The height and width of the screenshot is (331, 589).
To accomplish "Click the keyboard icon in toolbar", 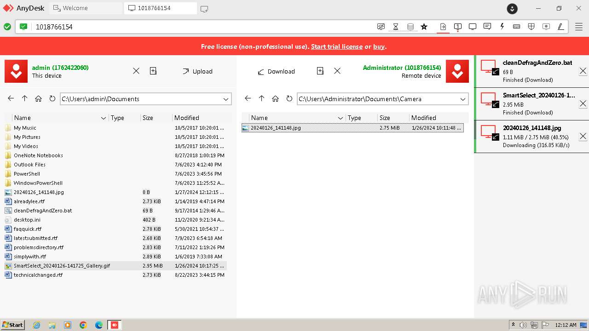I will tap(516, 27).
